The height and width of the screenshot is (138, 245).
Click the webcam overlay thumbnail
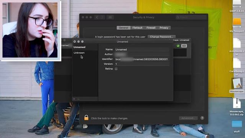click(x=30, y=30)
